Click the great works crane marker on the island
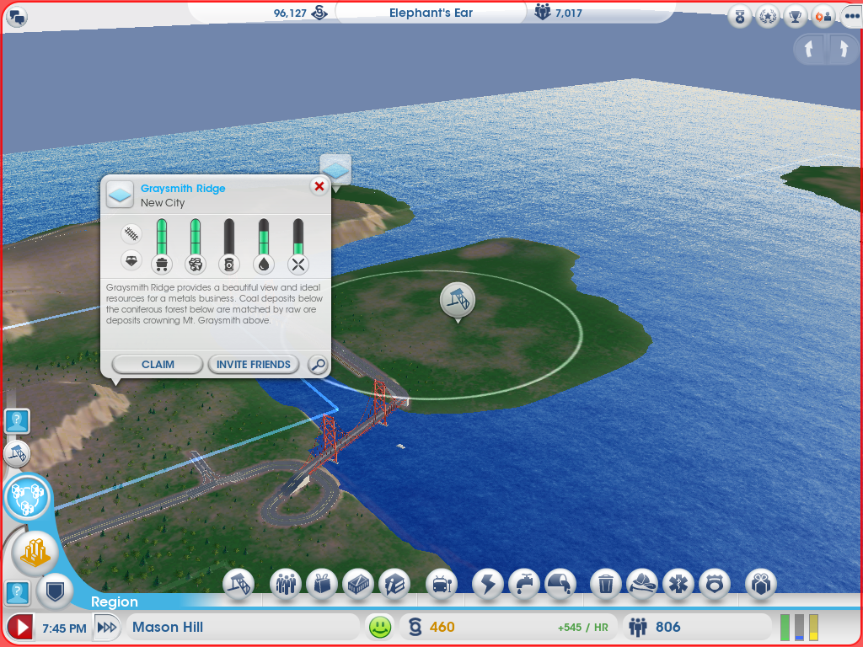This screenshot has width=863, height=647. pos(458,300)
